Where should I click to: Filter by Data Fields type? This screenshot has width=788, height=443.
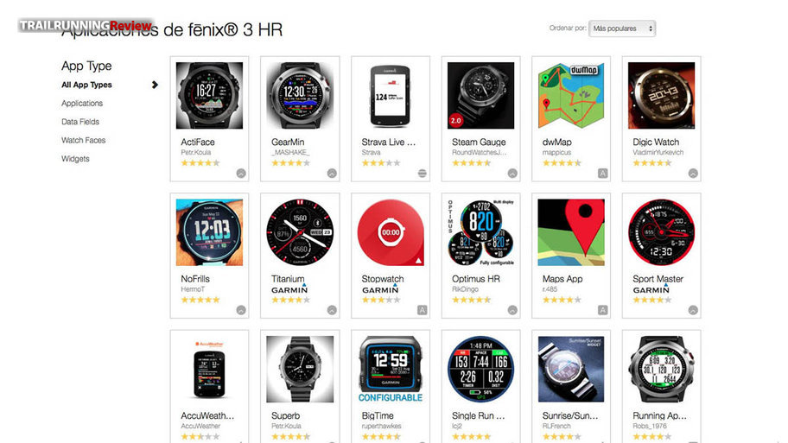(x=80, y=122)
